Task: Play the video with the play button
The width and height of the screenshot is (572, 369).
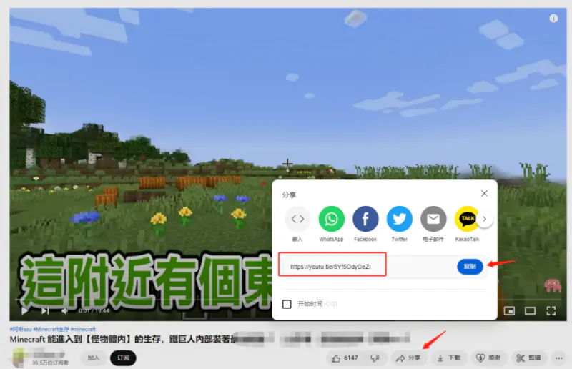Action: (25, 311)
